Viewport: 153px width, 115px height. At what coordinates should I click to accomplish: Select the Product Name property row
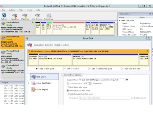click(136, 32)
